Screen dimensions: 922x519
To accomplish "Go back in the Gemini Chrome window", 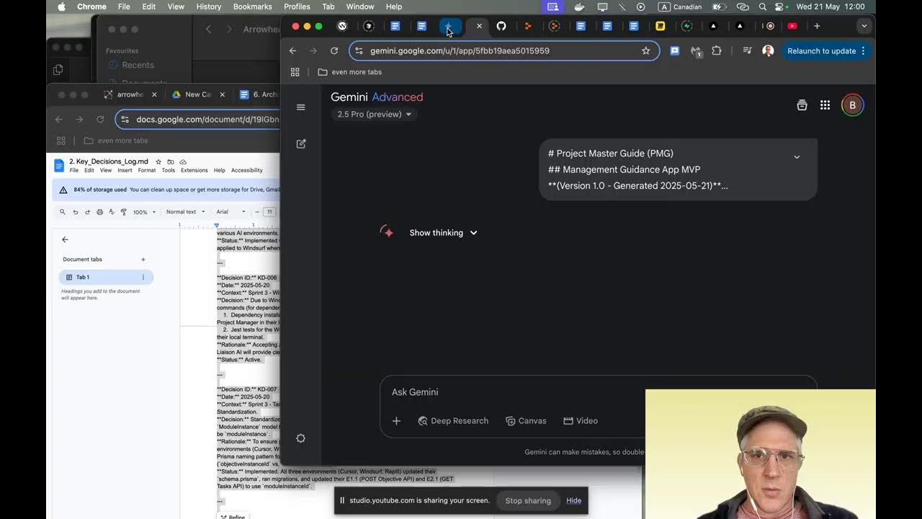I will tap(292, 51).
